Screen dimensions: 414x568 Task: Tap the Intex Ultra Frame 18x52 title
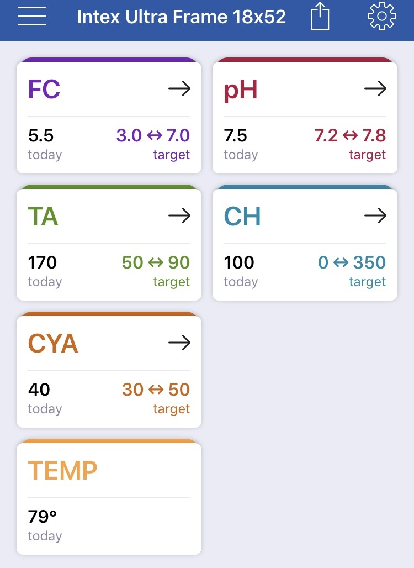coord(182,17)
